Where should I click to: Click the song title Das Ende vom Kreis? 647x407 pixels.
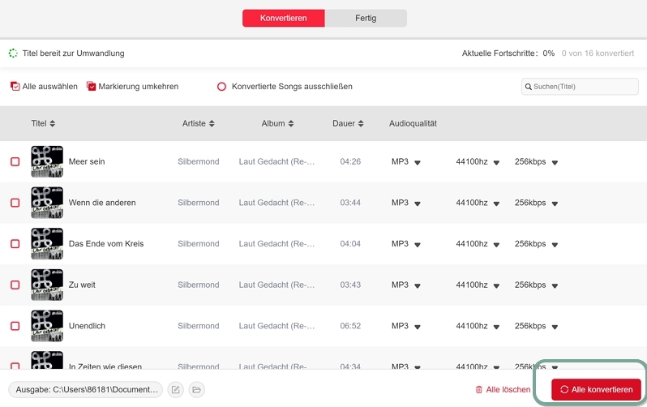tap(106, 243)
